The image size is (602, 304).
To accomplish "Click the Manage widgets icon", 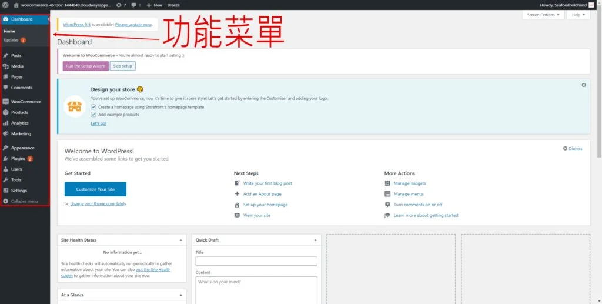I will [387, 183].
